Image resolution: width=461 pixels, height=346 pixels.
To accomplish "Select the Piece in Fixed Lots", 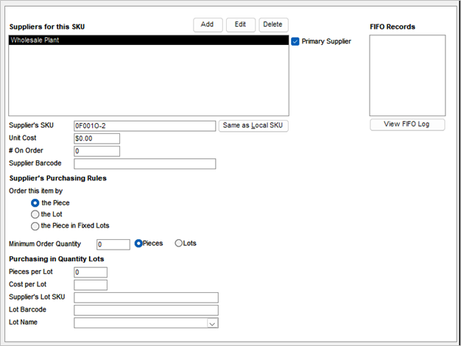I will click(x=35, y=226).
